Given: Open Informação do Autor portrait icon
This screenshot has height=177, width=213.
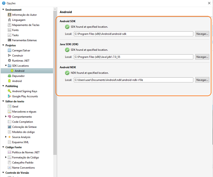Looking at the screenshot, I should tap(9, 15).
